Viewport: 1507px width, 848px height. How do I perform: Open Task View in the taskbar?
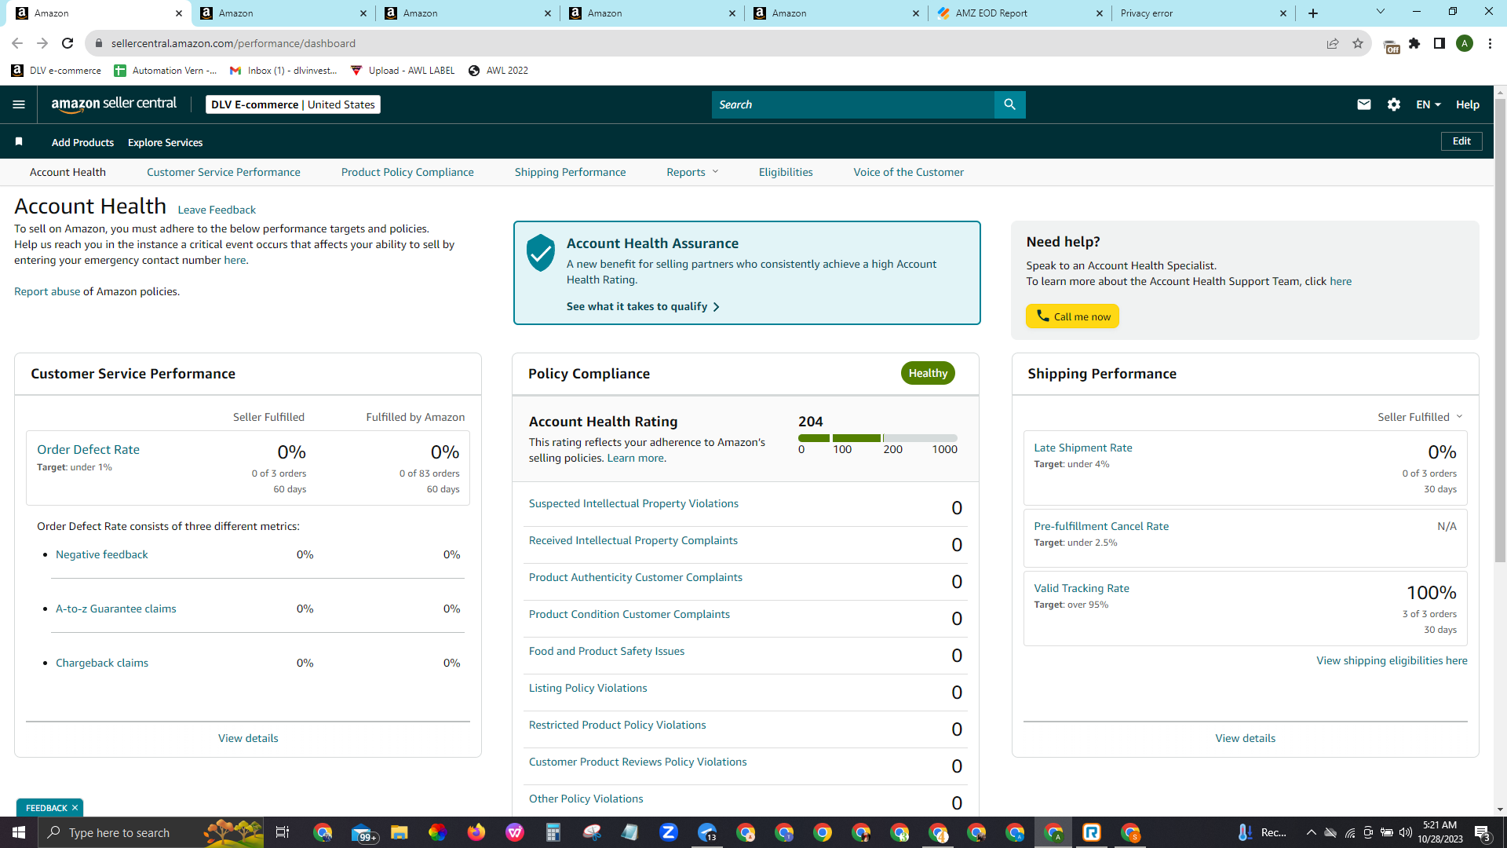[x=283, y=832]
